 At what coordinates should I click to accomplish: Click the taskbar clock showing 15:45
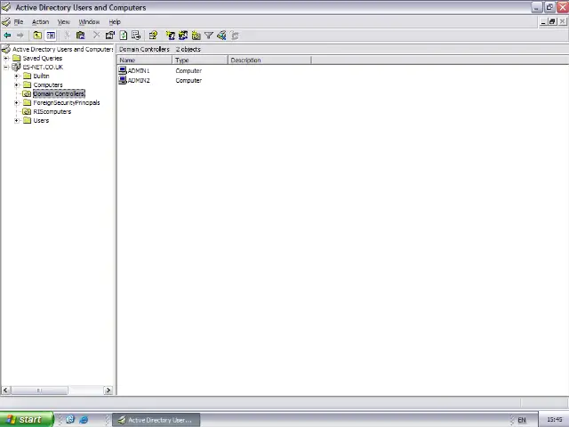point(554,420)
